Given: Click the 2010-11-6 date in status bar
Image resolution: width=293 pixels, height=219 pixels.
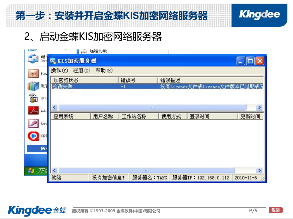Looking at the screenshot, I should 246,178.
